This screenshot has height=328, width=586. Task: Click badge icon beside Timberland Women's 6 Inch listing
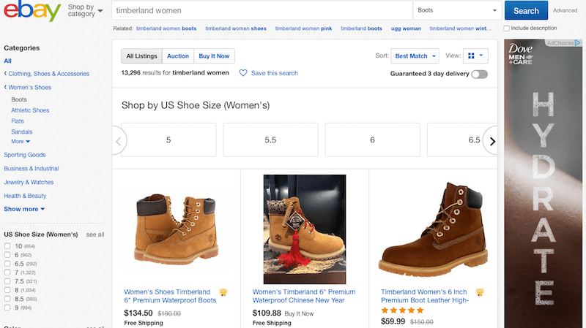tap(480, 292)
